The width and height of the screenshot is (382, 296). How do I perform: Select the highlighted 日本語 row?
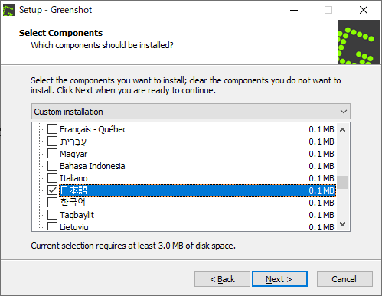click(198, 190)
